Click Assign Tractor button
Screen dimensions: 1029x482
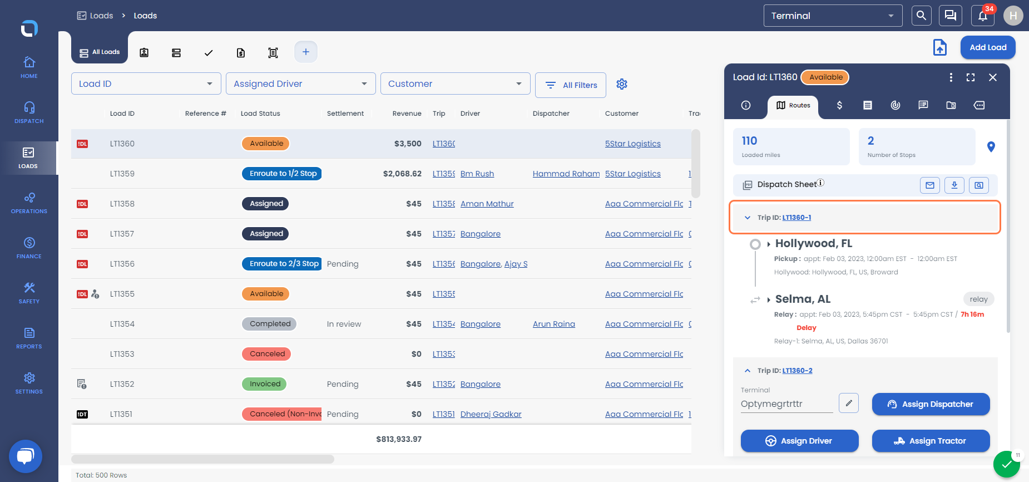pyautogui.click(x=931, y=441)
